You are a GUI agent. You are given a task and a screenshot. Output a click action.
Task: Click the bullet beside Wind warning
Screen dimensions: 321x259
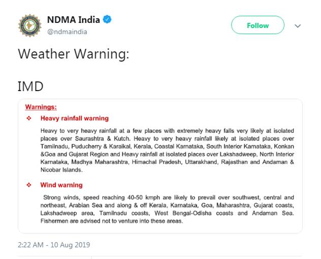pyautogui.click(x=29, y=185)
